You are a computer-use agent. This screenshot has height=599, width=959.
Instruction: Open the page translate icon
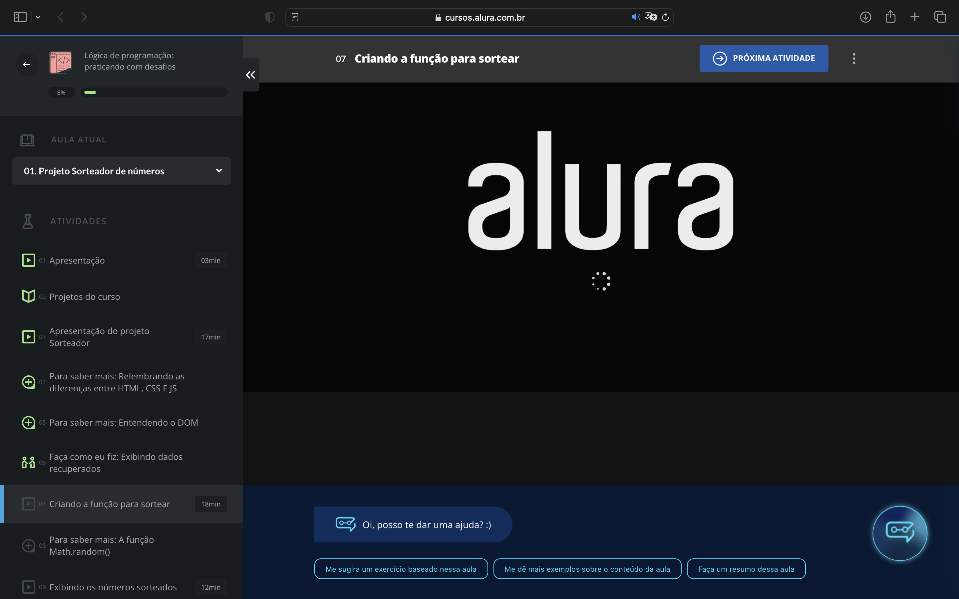coord(651,17)
